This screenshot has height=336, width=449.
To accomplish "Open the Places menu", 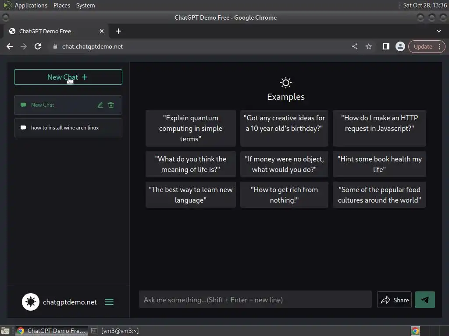I will [x=62, y=5].
